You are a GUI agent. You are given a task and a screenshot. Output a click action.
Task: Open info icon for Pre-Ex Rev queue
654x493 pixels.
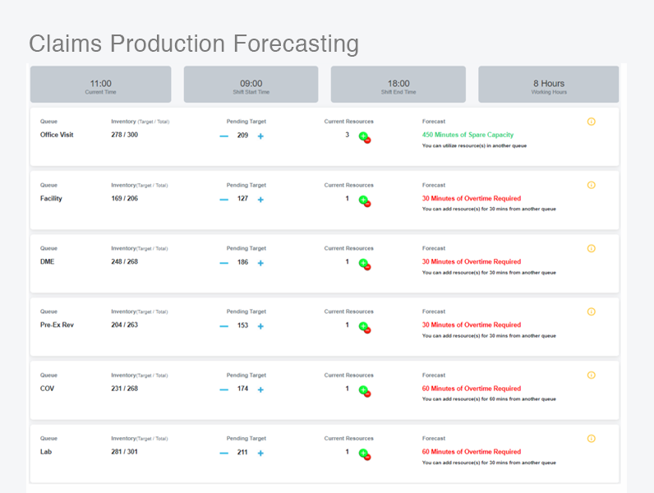[591, 311]
